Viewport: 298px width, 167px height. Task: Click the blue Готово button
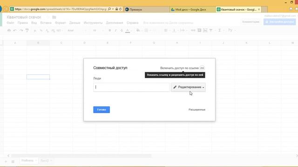click(102, 109)
